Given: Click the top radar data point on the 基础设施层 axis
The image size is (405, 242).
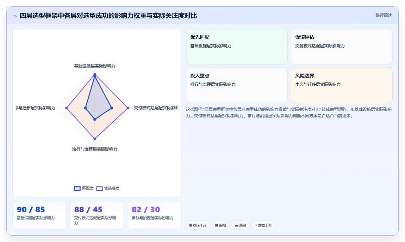Looking at the screenshot, I should pyautogui.click(x=95, y=75).
